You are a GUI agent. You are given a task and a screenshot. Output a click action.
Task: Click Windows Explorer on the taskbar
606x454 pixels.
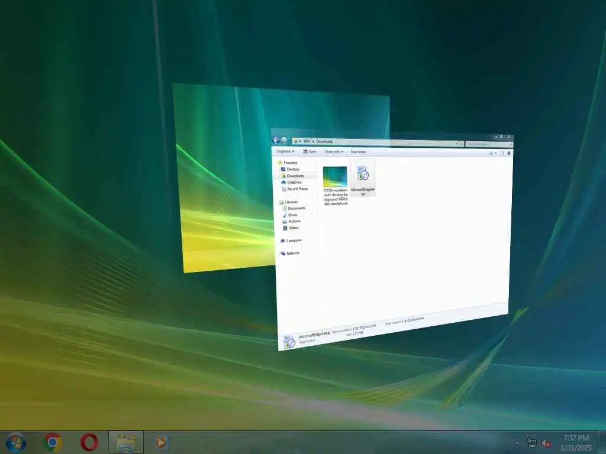pyautogui.click(x=126, y=442)
